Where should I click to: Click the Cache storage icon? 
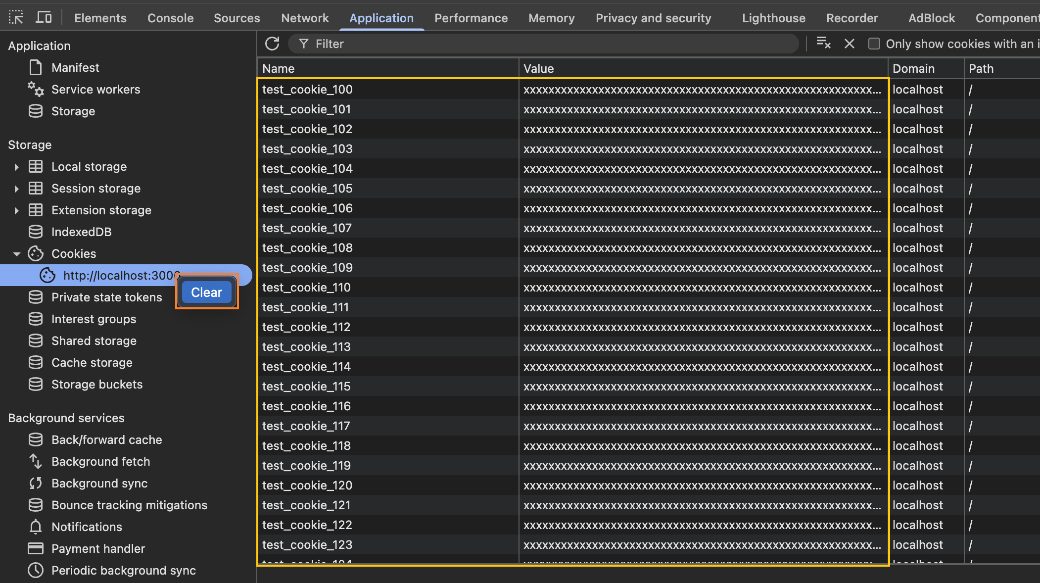[36, 362]
